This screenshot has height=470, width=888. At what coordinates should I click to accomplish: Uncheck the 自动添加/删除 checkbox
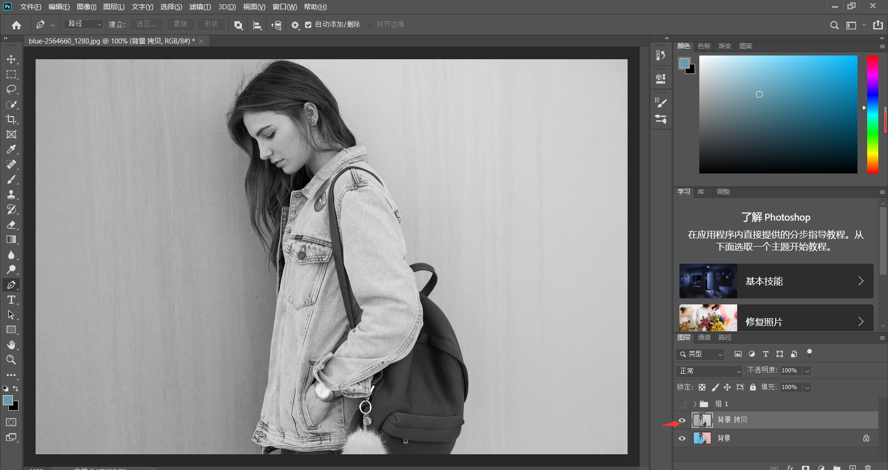pos(308,25)
